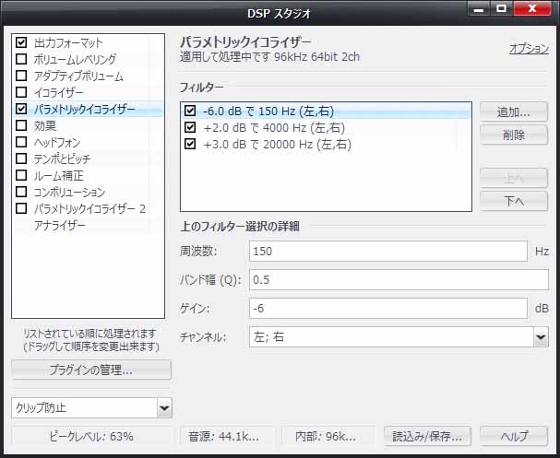This screenshot has width=560, height=458.
Task: Enable ルーム補正 checkbox
Action: 21,175
